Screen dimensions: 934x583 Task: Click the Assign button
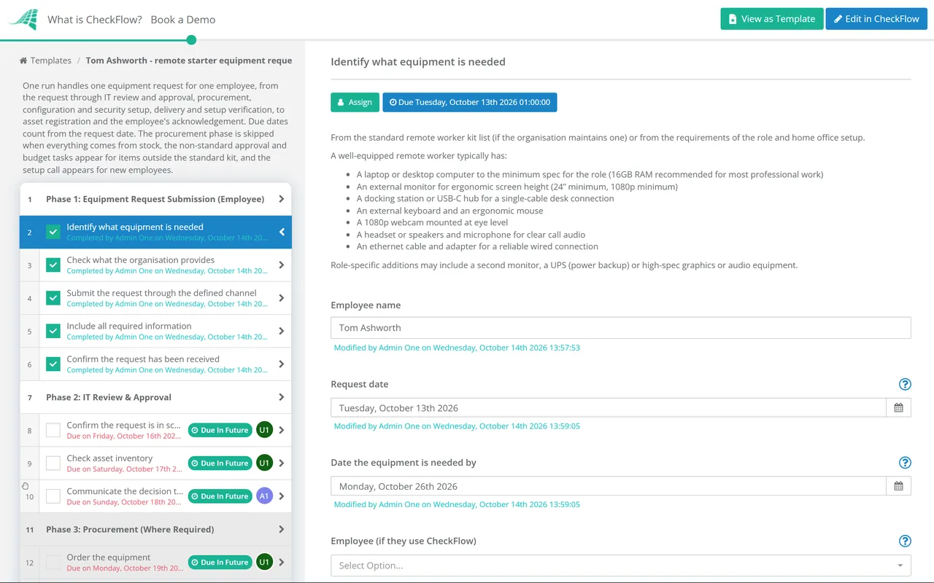pyautogui.click(x=355, y=102)
